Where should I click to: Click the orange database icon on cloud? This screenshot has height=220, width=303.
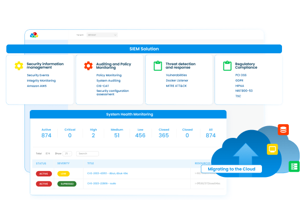(x=283, y=130)
